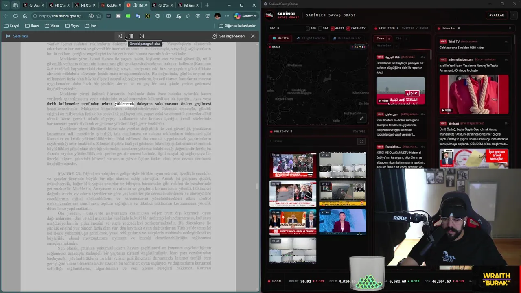Mute the audio-playing browser tab
521x293 pixels.
click(x=135, y=5)
